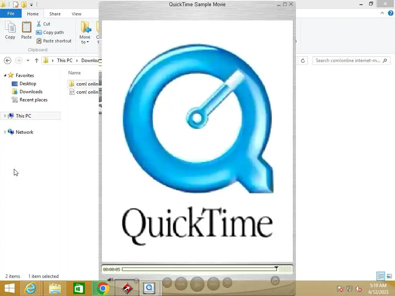
Task: Switch to the Home ribbon tab
Action: click(x=33, y=14)
